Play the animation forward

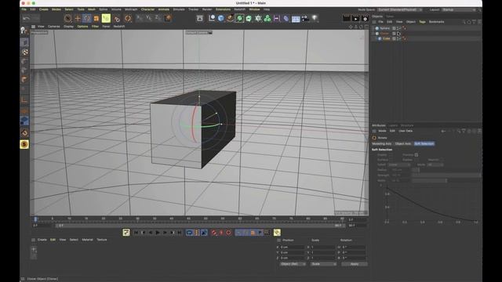click(x=158, y=233)
